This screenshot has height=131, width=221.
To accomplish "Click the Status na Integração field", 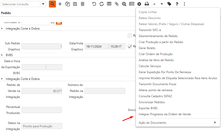I will tap(42, 126).
